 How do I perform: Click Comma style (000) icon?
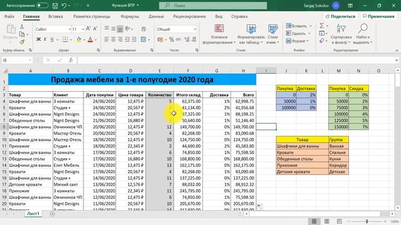[179, 39]
